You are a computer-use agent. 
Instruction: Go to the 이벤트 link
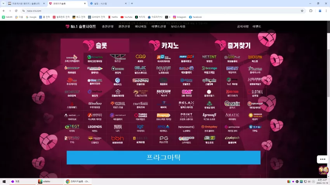click(x=257, y=26)
